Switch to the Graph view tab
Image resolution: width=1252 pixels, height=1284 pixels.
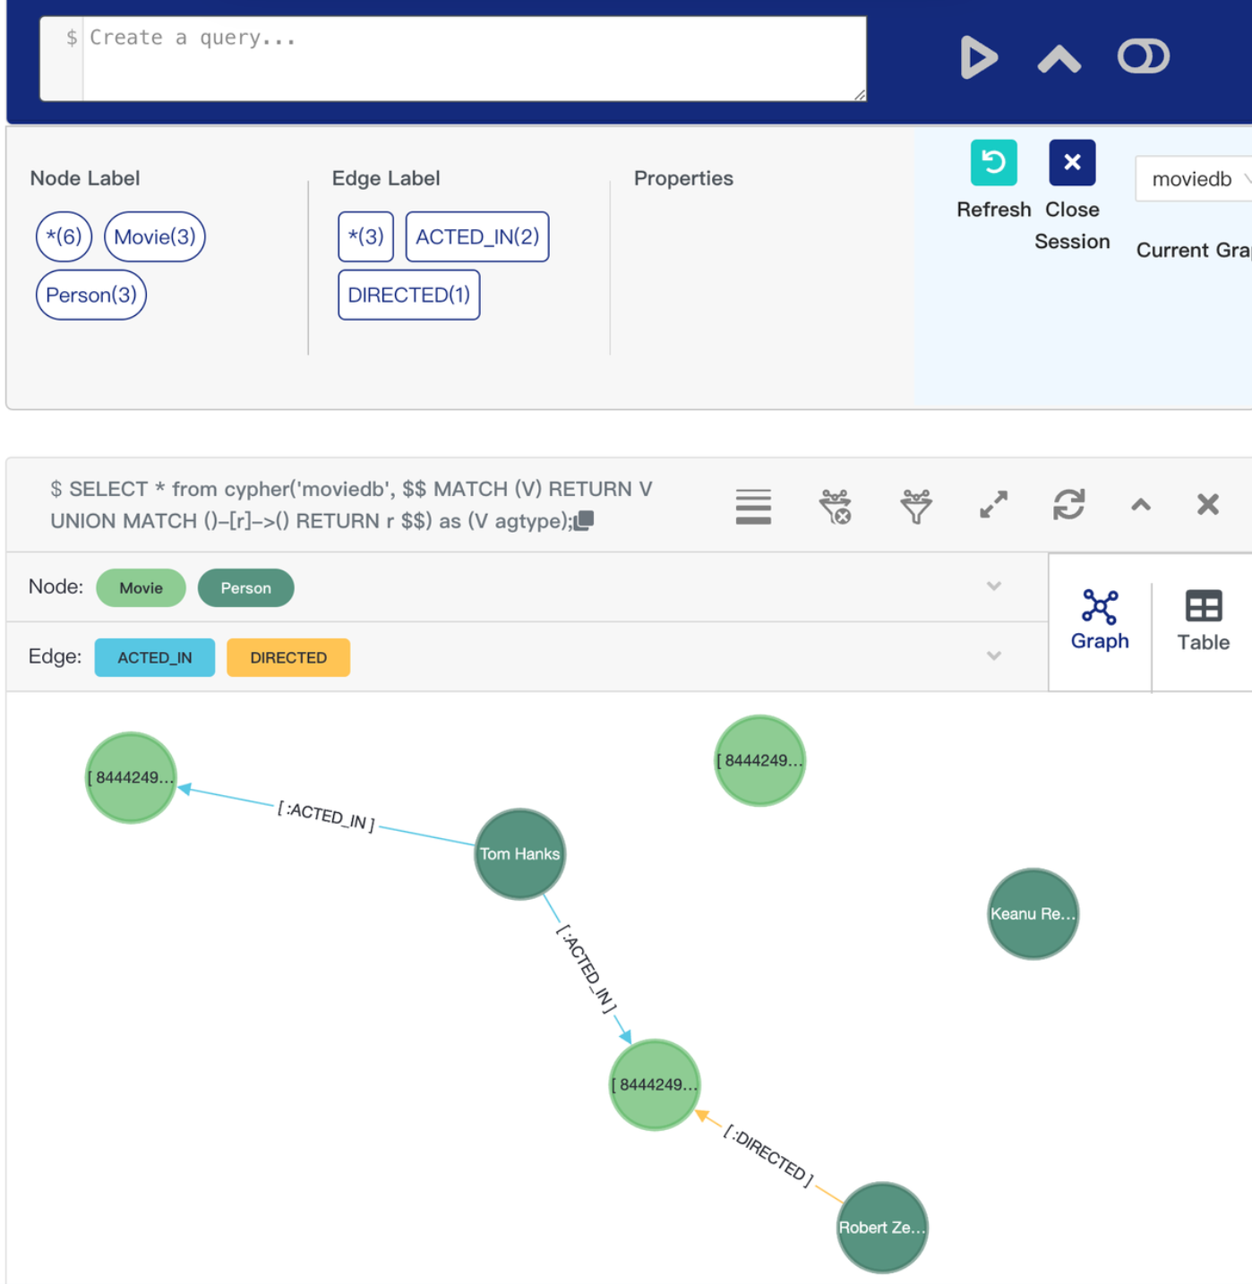(x=1100, y=621)
